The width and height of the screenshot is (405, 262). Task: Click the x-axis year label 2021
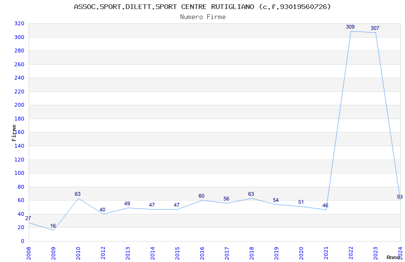[x=326, y=253]
